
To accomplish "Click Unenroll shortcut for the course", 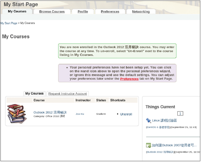I will click(126, 114).
